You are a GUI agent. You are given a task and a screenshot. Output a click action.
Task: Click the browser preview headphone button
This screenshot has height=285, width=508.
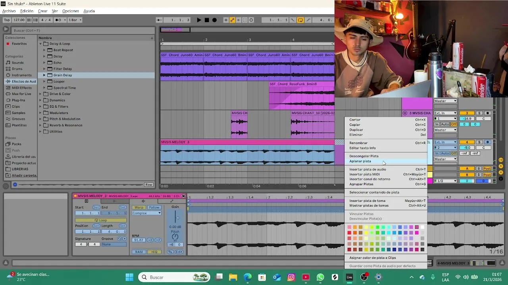click(15, 184)
